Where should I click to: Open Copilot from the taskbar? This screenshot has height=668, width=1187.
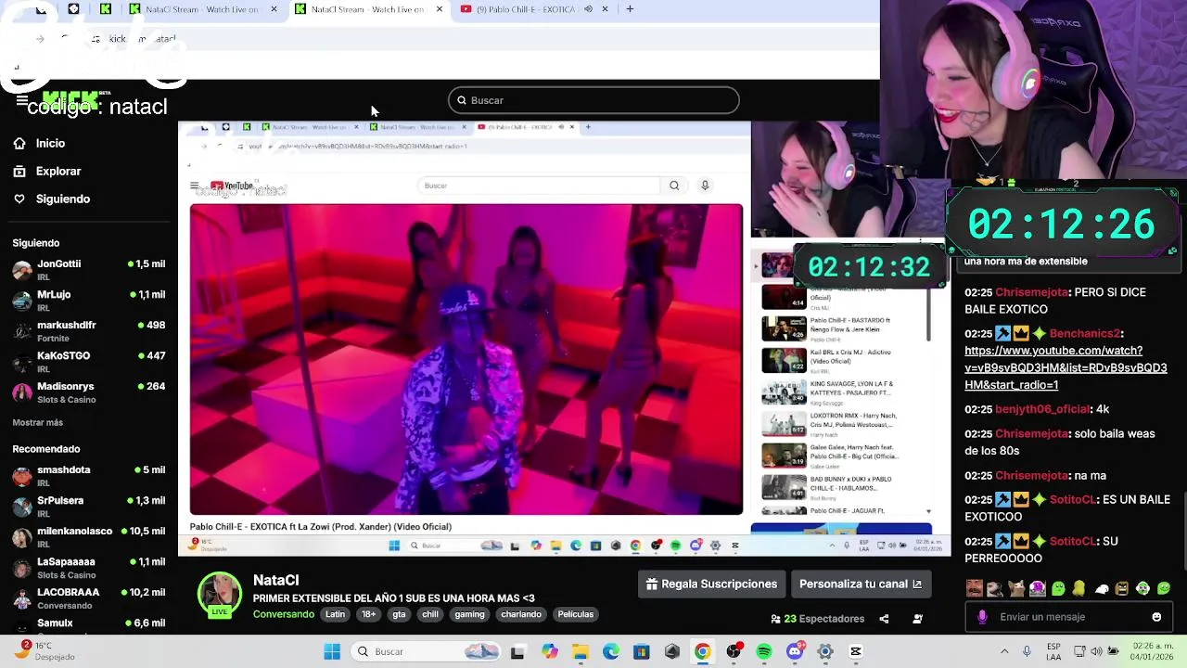tap(550, 651)
